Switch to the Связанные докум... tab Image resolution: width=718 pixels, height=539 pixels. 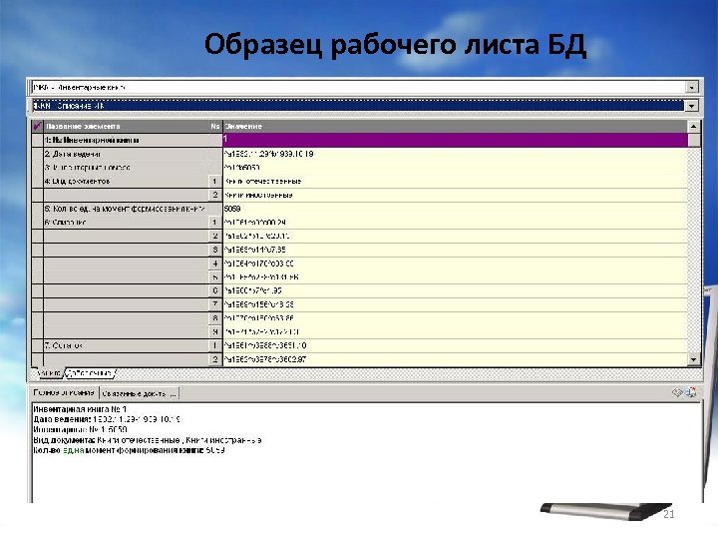coord(140,393)
